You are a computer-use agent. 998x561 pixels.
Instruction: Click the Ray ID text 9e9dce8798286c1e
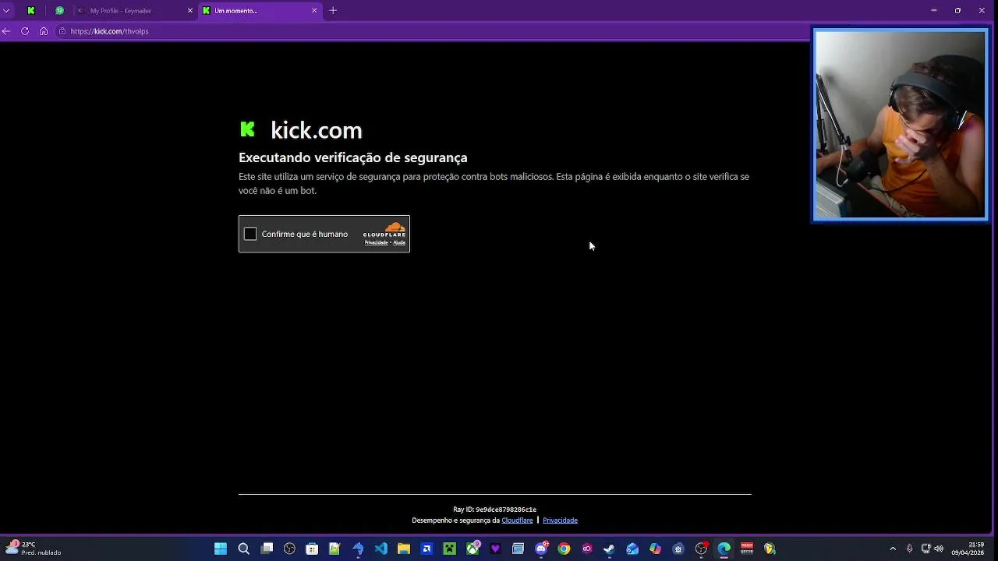pyautogui.click(x=506, y=510)
